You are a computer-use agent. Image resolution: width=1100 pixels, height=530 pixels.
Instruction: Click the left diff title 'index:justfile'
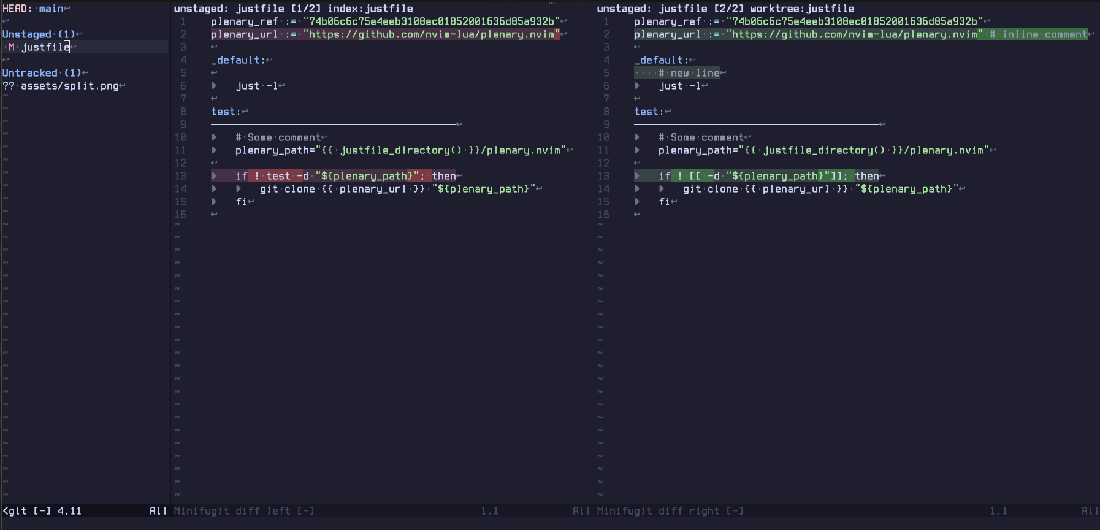[370, 9]
